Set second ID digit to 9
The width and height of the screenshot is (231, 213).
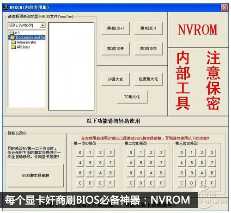(x=141, y=173)
